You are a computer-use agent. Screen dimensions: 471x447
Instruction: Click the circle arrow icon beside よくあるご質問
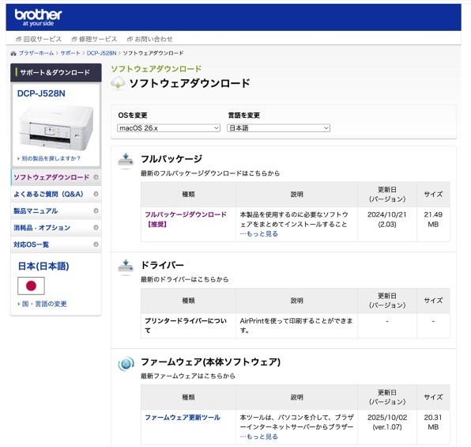click(x=96, y=194)
